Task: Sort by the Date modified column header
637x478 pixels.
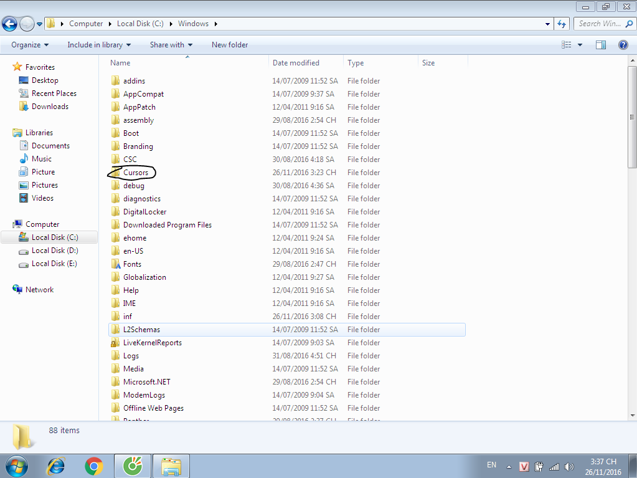Action: click(x=296, y=63)
